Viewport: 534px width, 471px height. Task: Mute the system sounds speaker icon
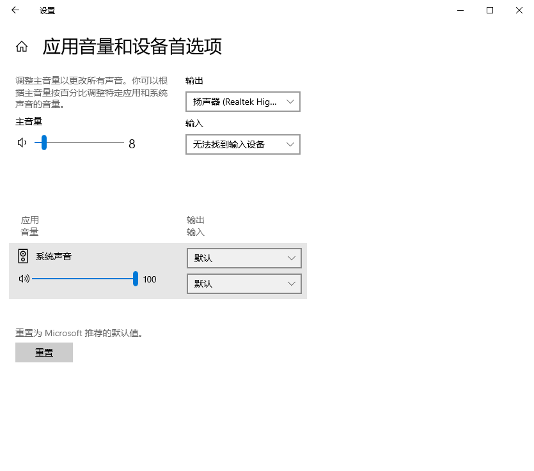24,279
